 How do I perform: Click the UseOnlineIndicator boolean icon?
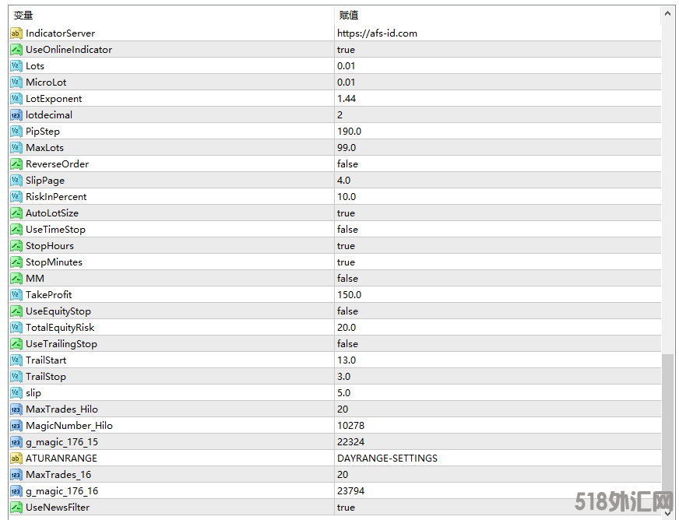click(x=16, y=50)
